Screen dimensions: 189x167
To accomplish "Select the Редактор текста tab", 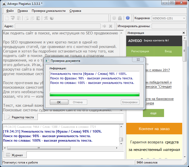I will 21,117.
